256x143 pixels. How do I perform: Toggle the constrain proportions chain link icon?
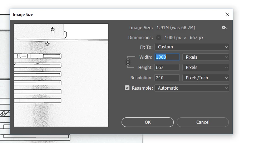[x=128, y=62]
